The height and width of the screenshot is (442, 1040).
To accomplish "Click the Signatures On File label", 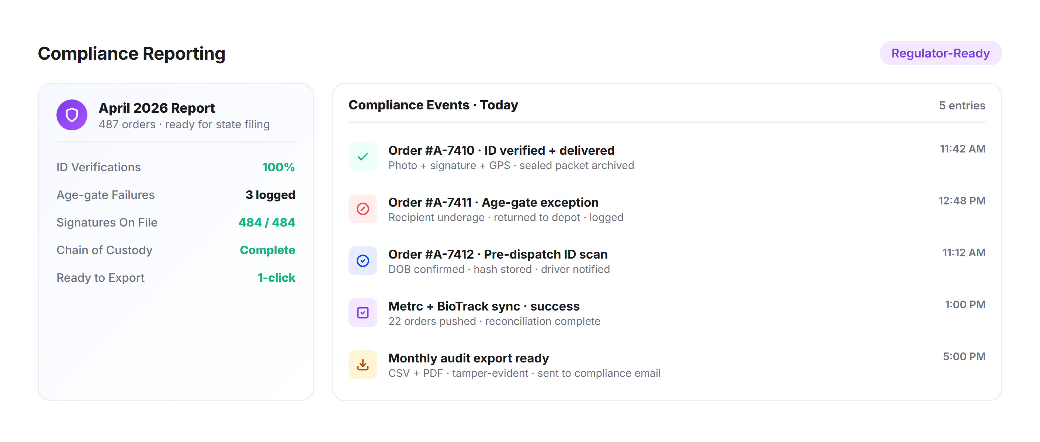I will (107, 222).
